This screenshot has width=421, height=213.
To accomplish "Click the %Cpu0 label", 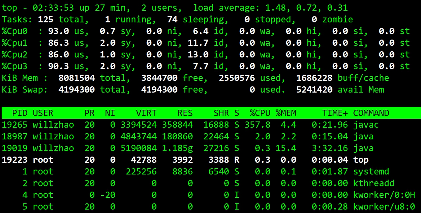I will [15, 31].
